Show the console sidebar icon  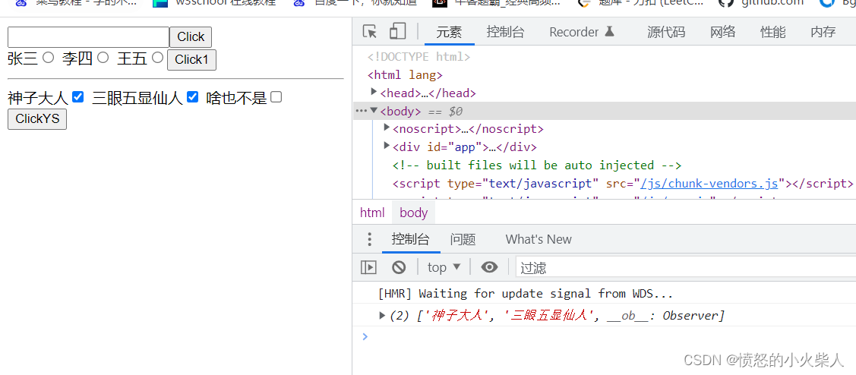[368, 267]
